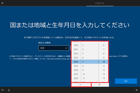
Task: Choose year 2020 in the picker
Action: tap(76, 45)
